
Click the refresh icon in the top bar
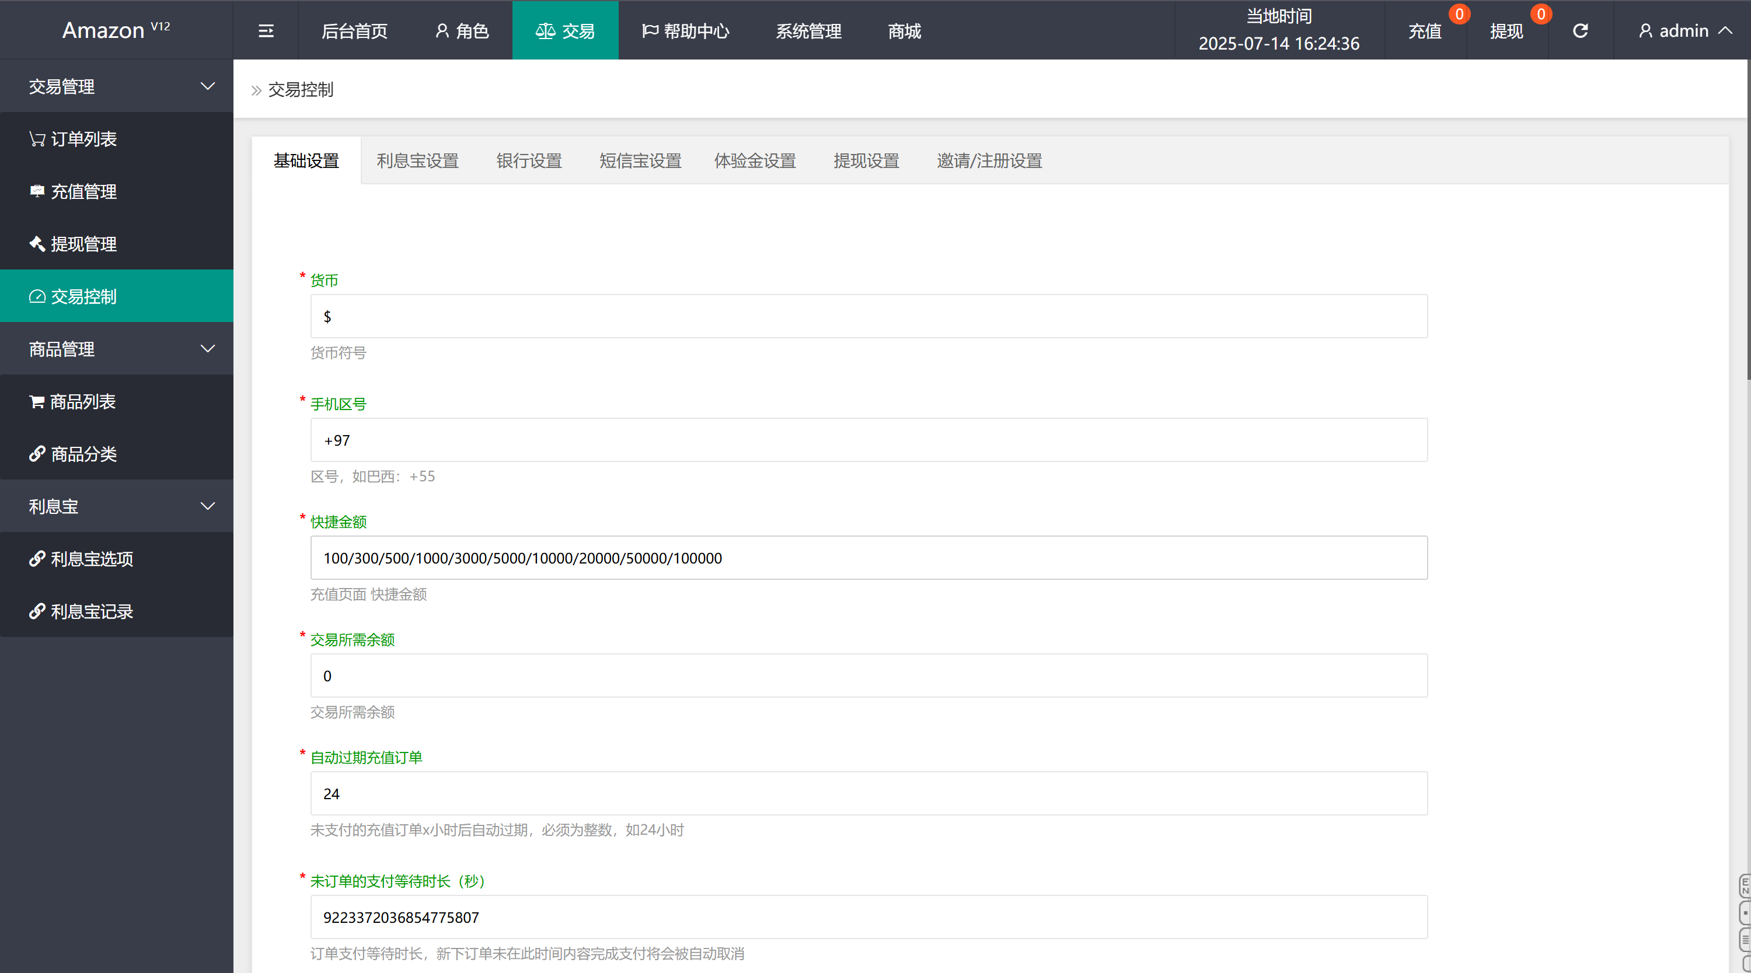[1581, 30]
